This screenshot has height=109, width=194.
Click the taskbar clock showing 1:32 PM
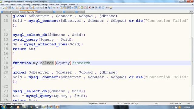click(x=187, y=107)
